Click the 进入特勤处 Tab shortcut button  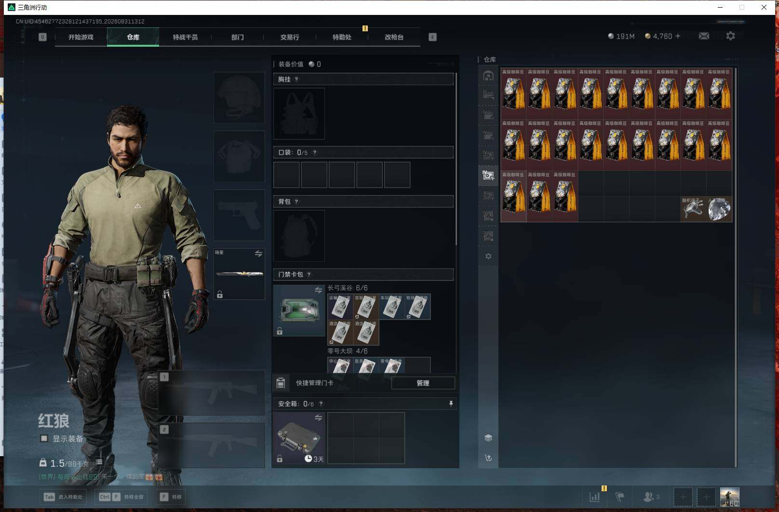(63, 497)
